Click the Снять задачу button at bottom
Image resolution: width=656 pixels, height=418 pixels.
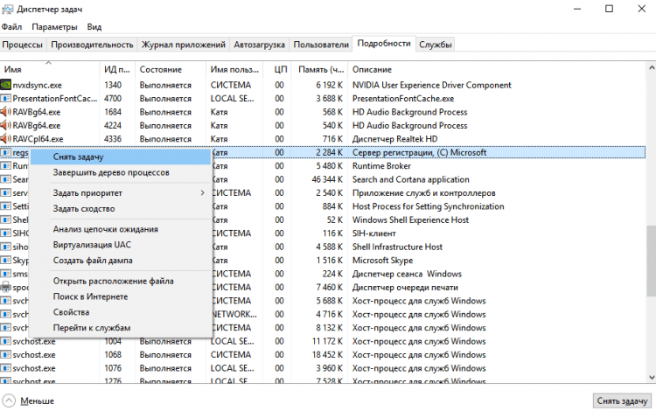tap(622, 401)
